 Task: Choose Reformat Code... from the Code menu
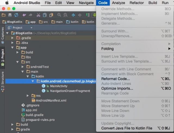(x=116, y=79)
